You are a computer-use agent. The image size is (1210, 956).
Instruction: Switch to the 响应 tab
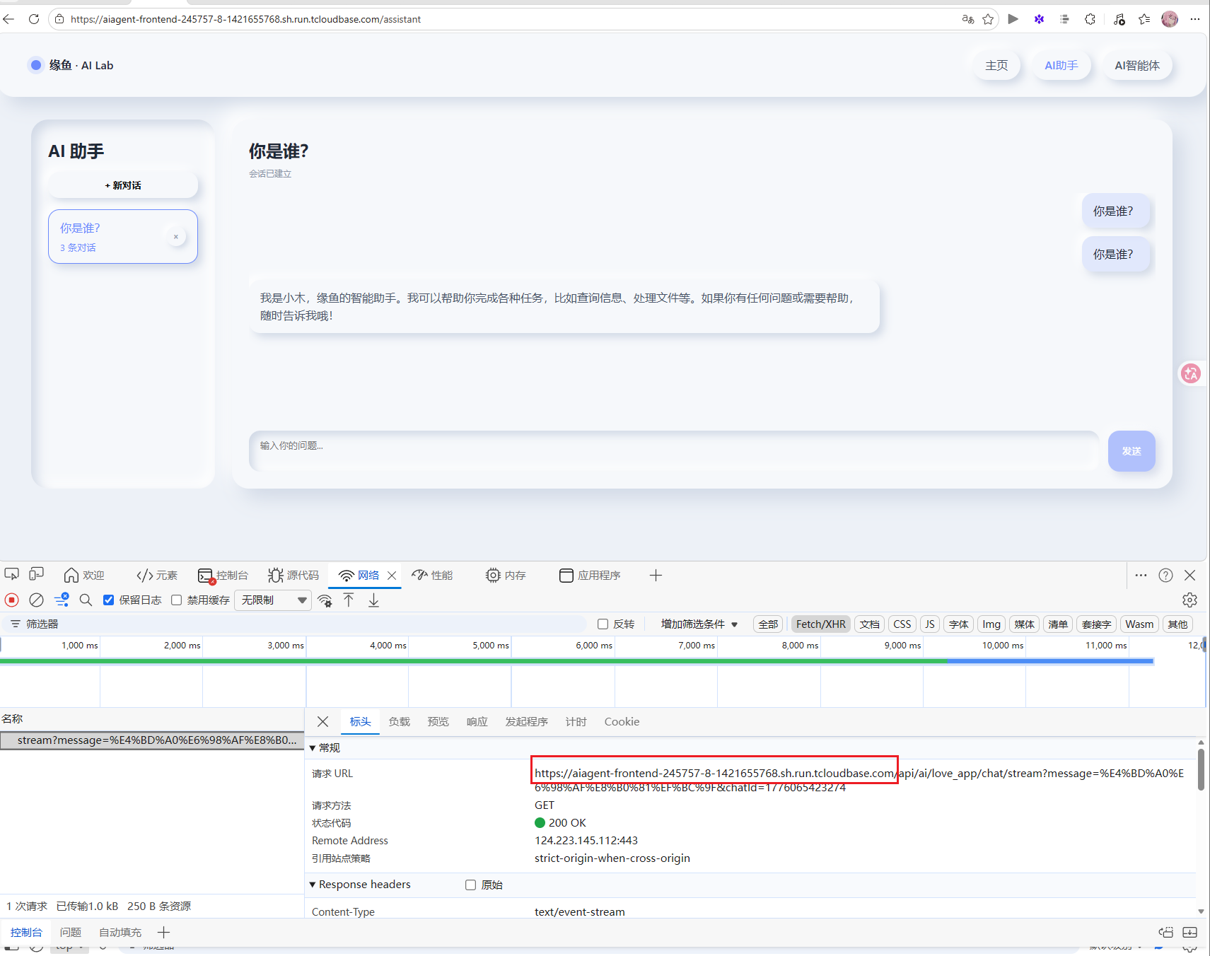click(477, 722)
